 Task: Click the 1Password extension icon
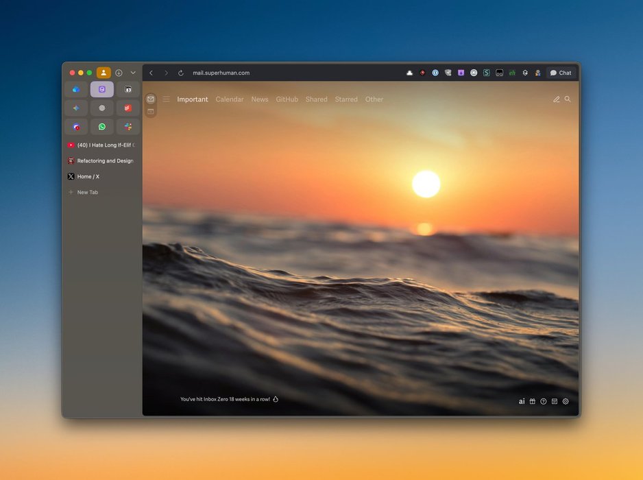[435, 73]
